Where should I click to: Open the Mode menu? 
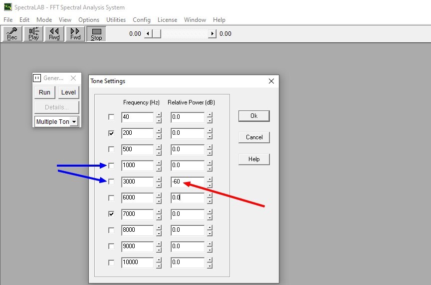44,20
